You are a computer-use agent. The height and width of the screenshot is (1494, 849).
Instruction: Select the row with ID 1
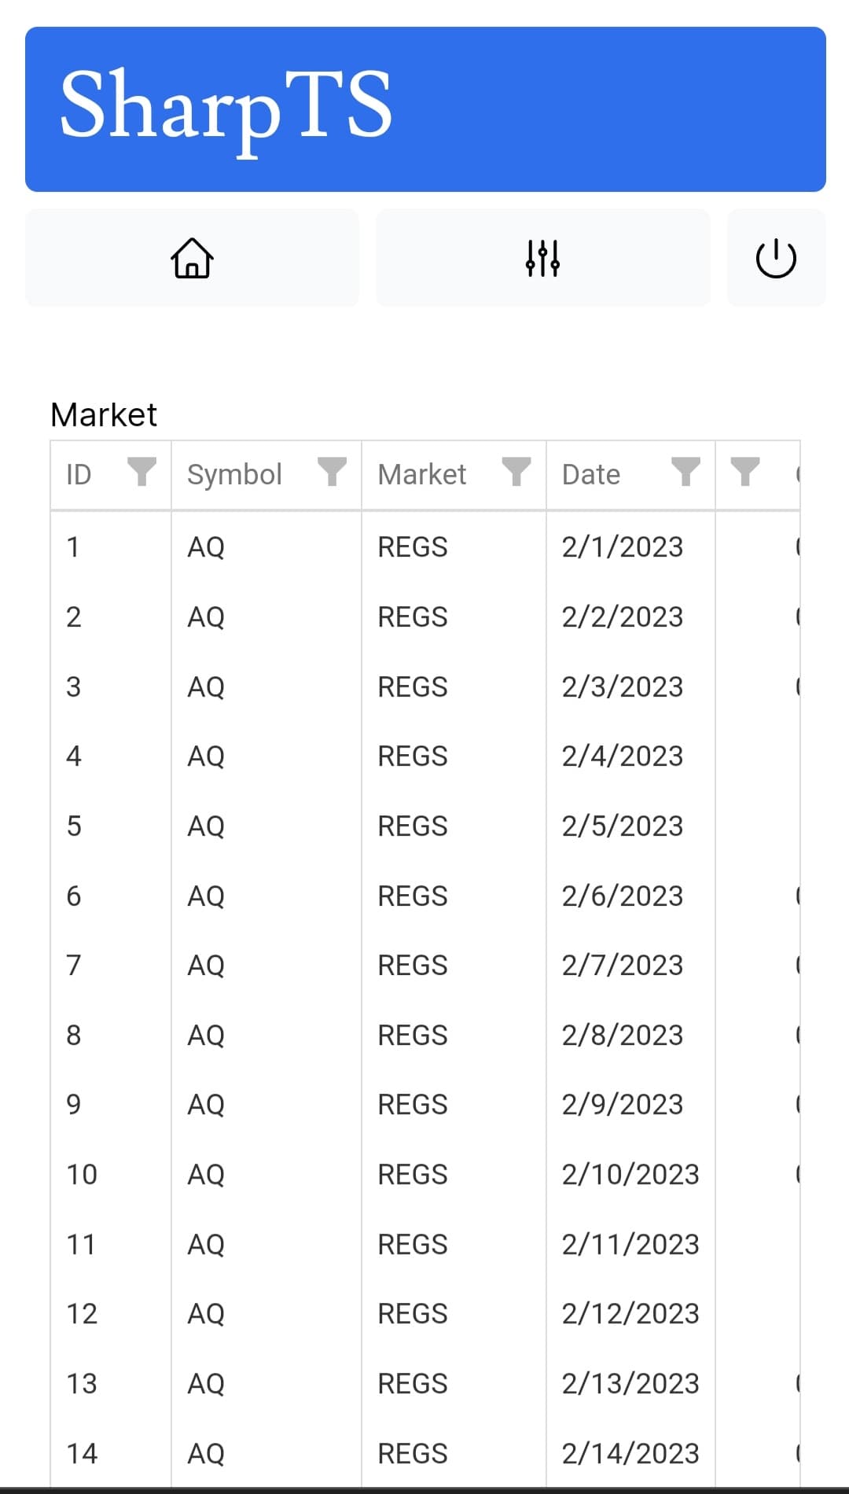tap(425, 546)
